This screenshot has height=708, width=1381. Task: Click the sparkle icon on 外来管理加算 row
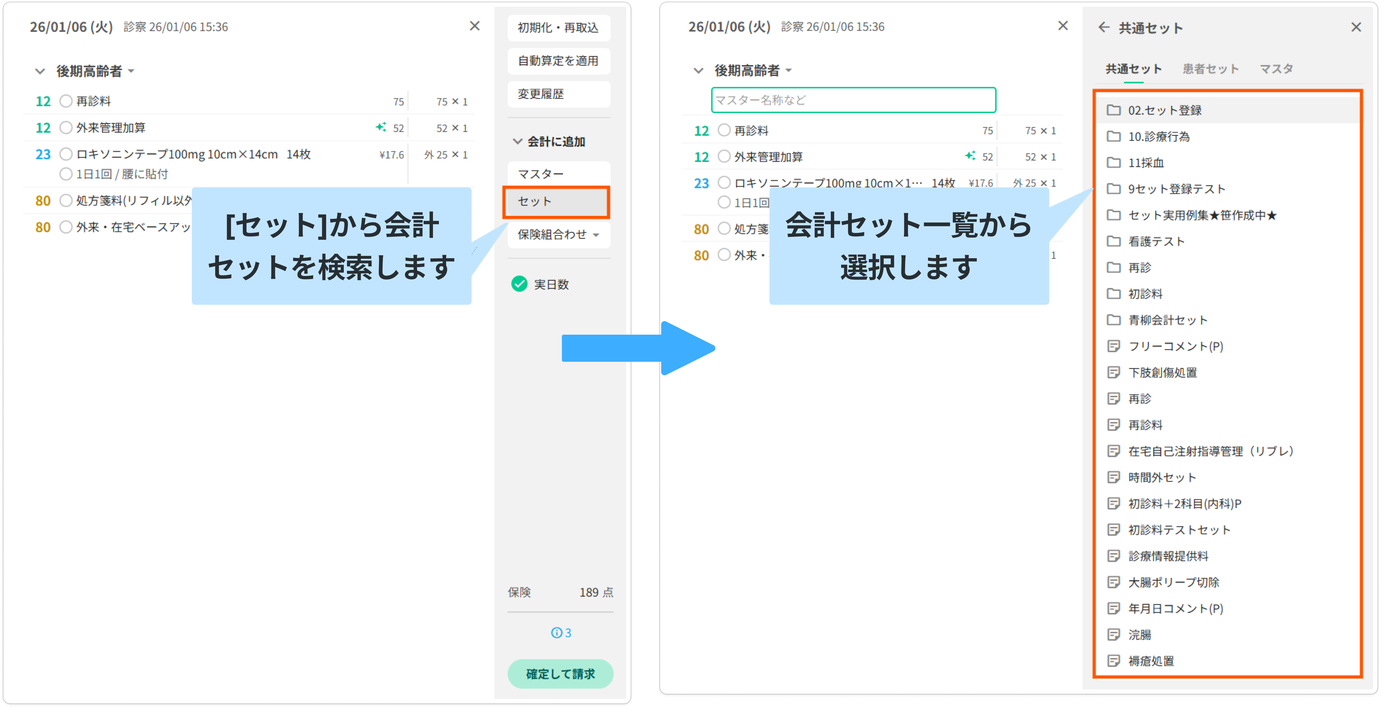[x=381, y=128]
